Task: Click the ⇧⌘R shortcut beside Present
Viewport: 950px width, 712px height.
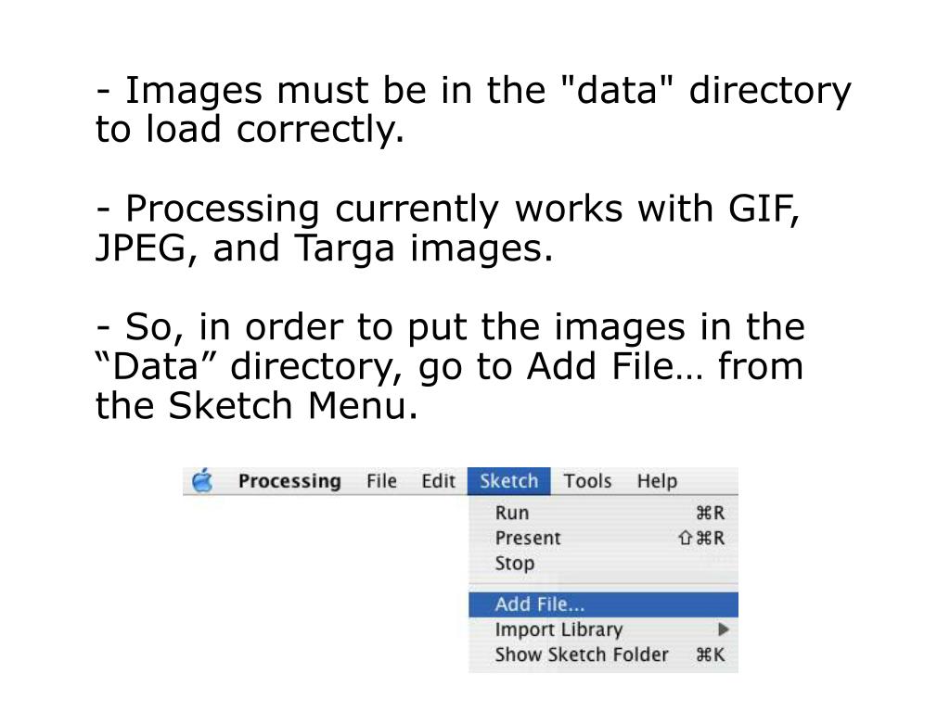Action: [701, 539]
